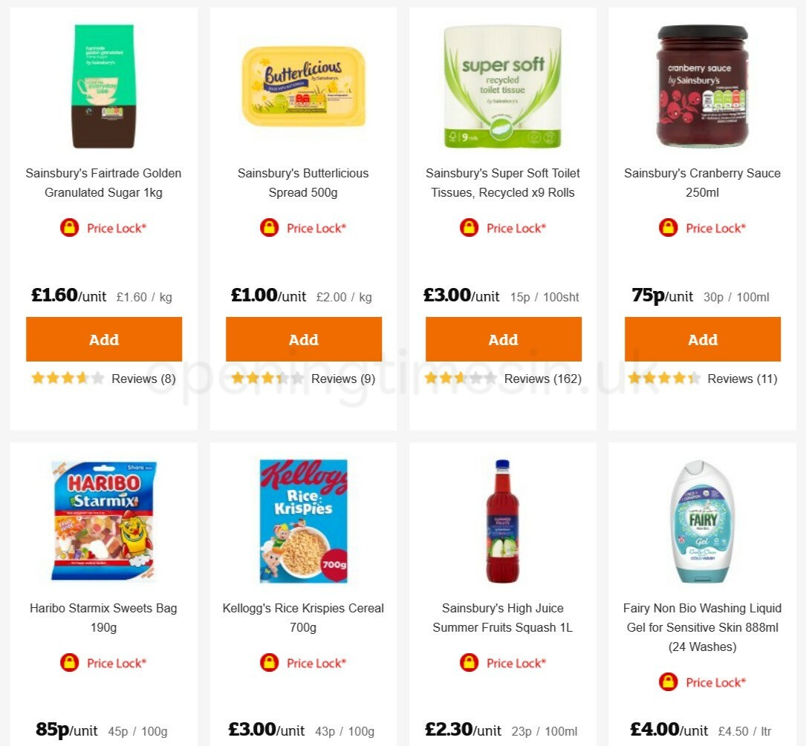Click the Price Lock padlock icon for Cranberry Sauce
The height and width of the screenshot is (746, 806).
[668, 228]
